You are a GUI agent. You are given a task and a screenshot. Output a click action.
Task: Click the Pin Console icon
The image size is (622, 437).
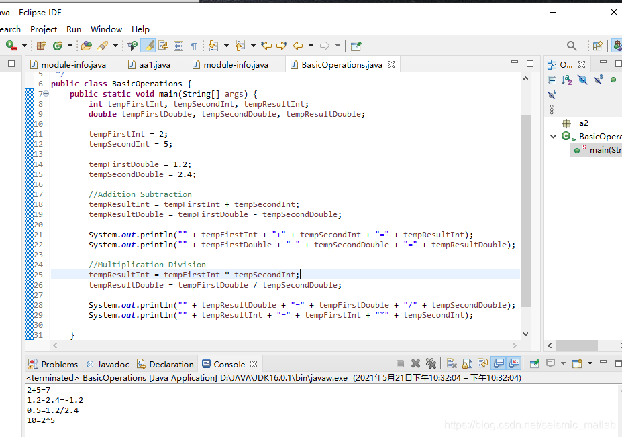534,363
